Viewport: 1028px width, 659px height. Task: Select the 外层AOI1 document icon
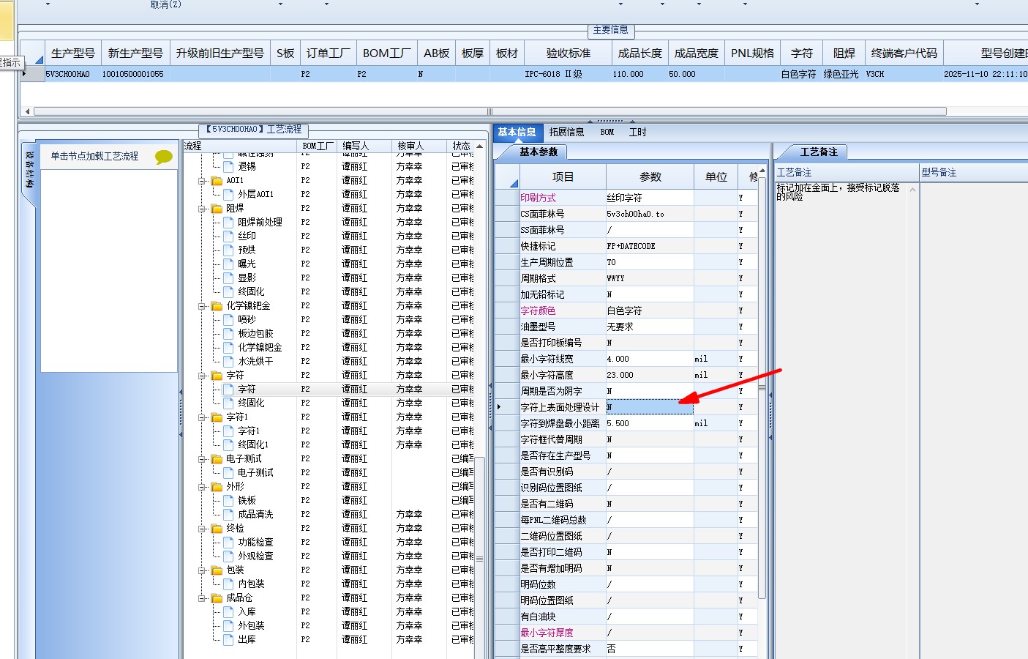[x=228, y=194]
